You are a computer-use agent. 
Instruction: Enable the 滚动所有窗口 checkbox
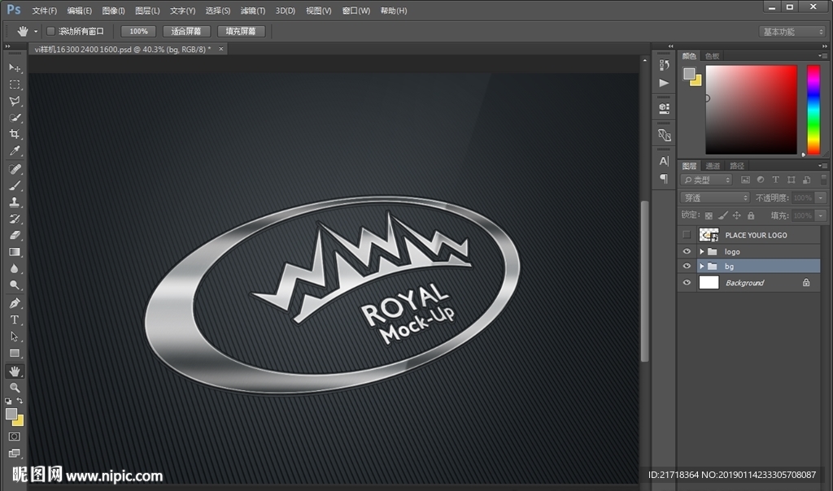51,32
